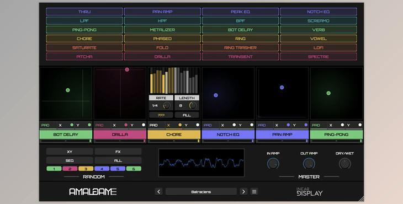Select SATURATE in the effect grid
Image resolution: width=403 pixels, height=204 pixels.
[84, 48]
